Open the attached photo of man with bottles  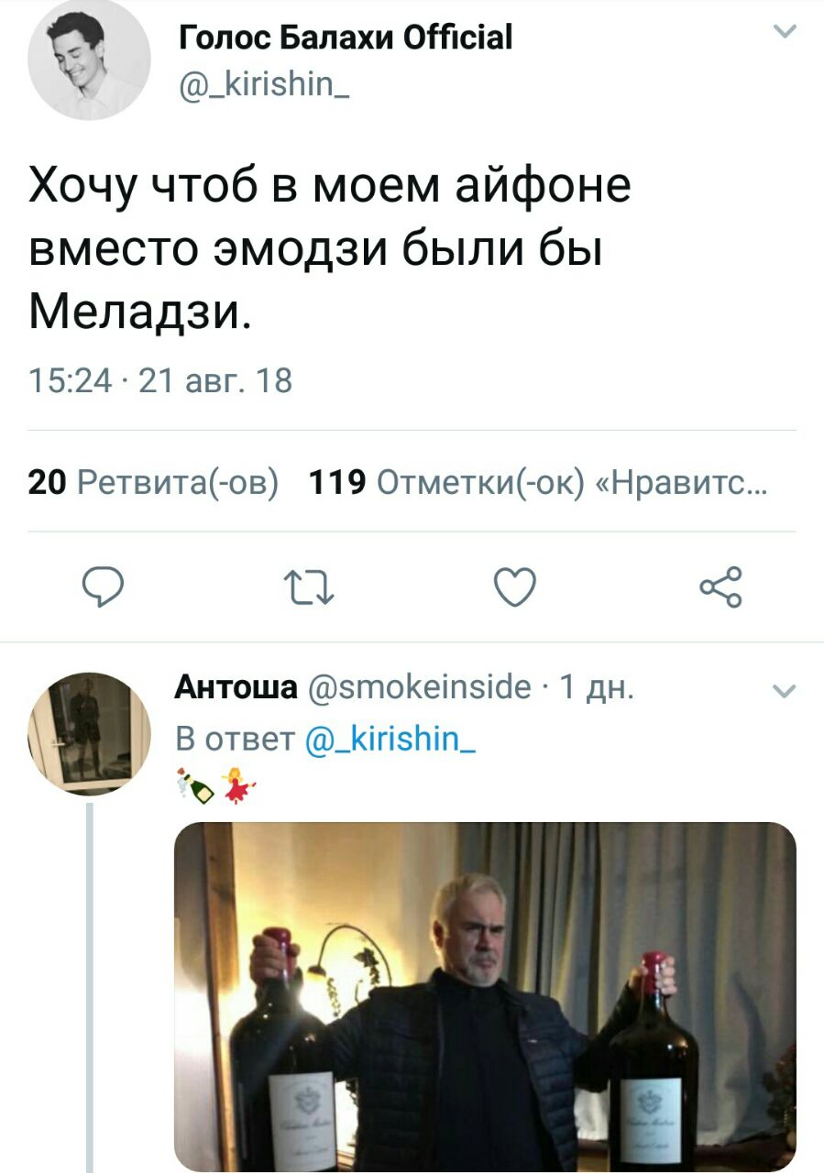[x=485, y=997]
